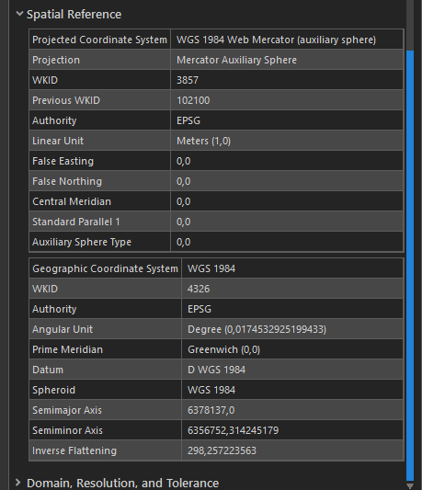Viewport: 422px width, 490px height.
Task: Click the Inverse Flattening value 298,257223563
Action: (x=222, y=451)
